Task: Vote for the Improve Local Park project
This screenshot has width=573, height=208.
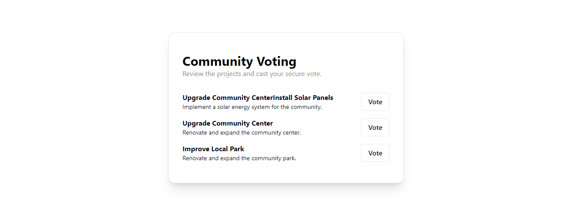Action: [375, 153]
